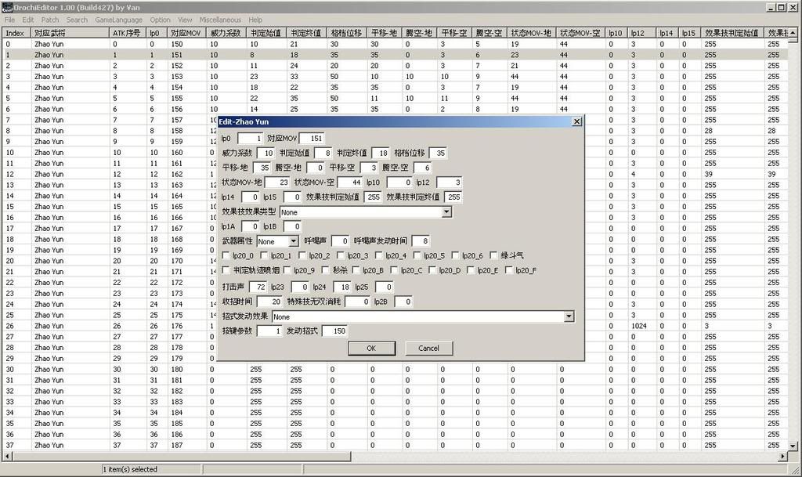
Task: Click the vertical scrollbar up arrow
Action: (794, 33)
